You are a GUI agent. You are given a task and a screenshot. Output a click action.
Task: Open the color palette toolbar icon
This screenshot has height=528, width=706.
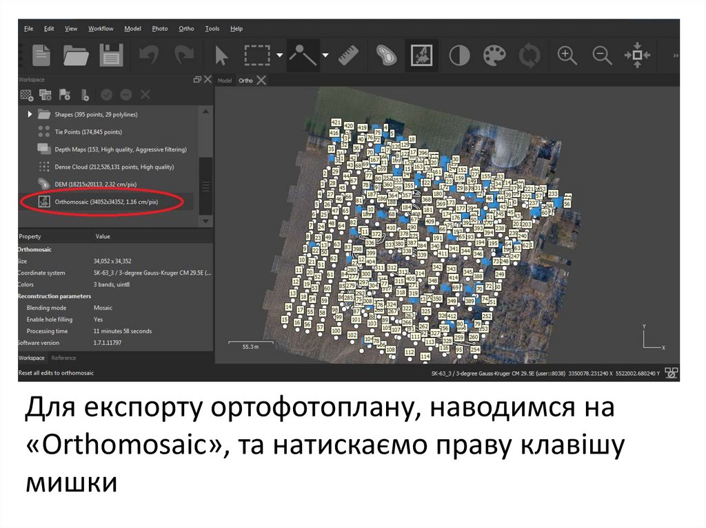tap(494, 55)
